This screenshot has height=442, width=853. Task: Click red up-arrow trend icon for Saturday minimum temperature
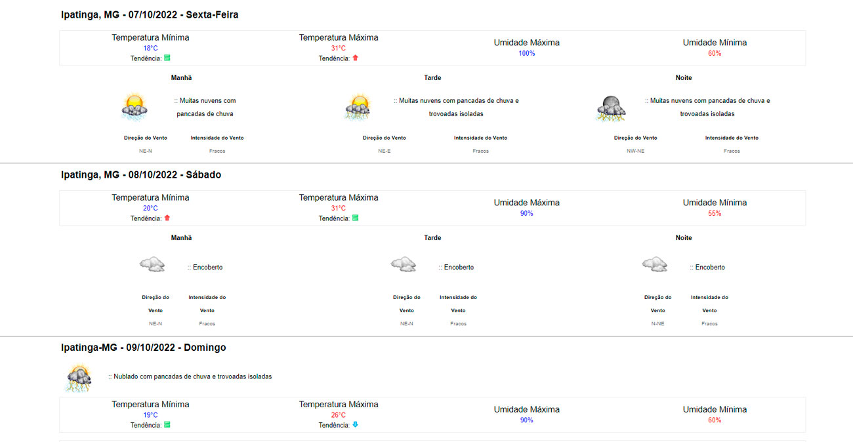pyautogui.click(x=167, y=218)
